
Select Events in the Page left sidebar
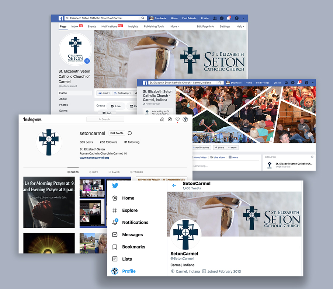point(63,111)
